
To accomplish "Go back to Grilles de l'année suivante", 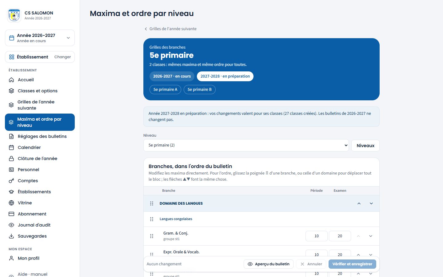I will 170,29.
